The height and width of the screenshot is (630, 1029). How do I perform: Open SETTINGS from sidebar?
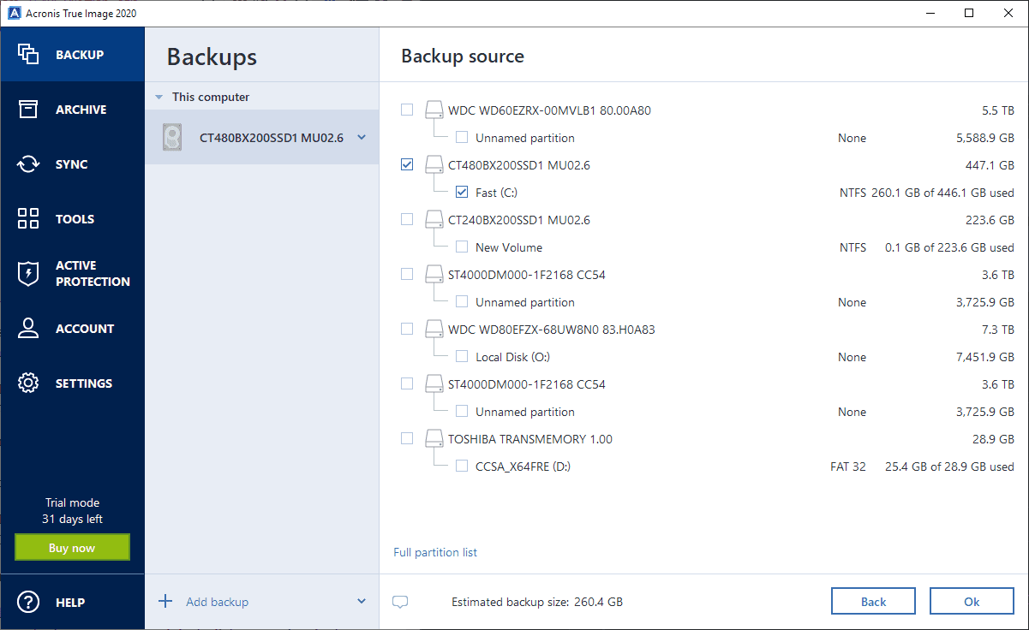tap(73, 383)
